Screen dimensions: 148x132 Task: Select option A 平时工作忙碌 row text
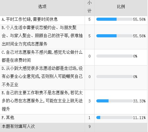tap(30, 19)
